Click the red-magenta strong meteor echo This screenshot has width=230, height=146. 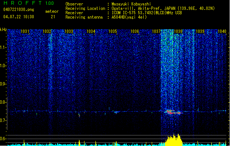pyautogui.click(x=173, y=112)
